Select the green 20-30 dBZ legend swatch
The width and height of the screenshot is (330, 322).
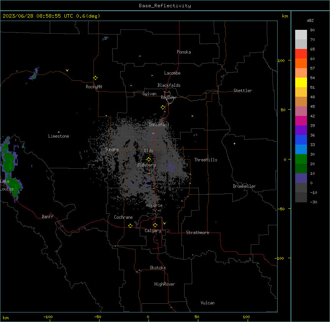pyautogui.click(x=301, y=159)
